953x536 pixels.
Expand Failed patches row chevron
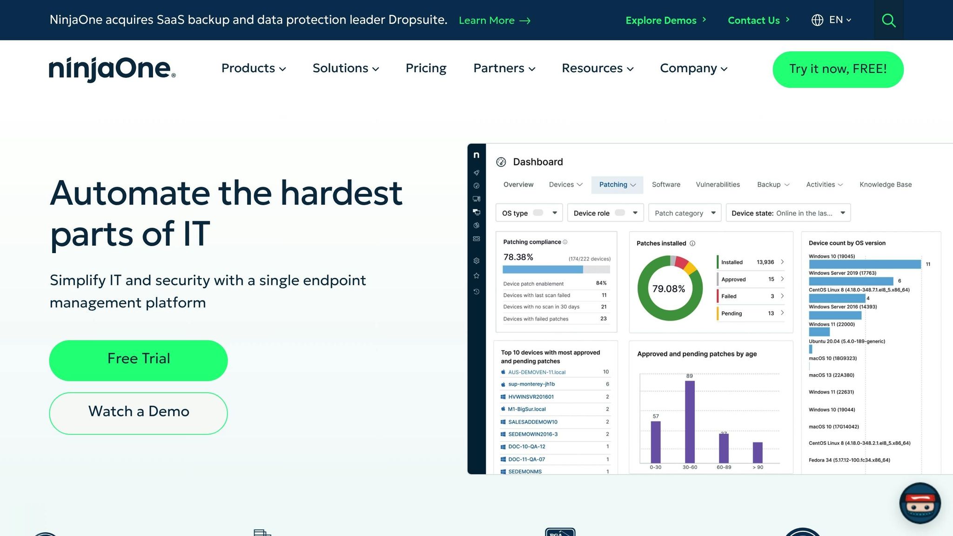coord(782,296)
